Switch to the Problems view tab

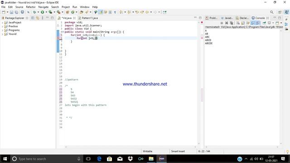point(212,18)
